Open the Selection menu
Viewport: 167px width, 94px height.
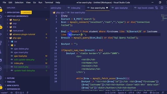click(19, 2)
